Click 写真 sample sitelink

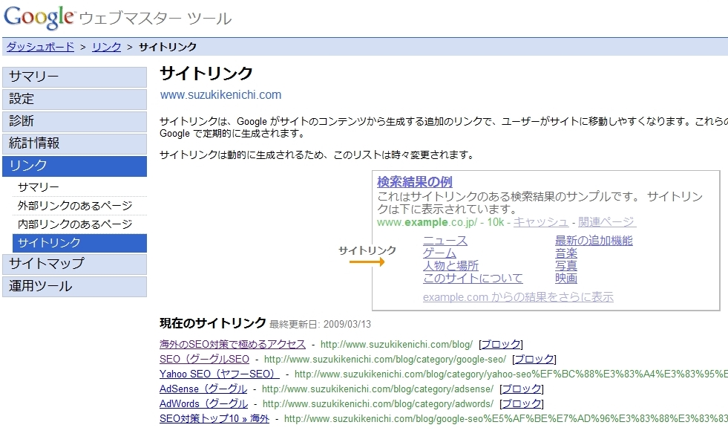click(x=566, y=266)
